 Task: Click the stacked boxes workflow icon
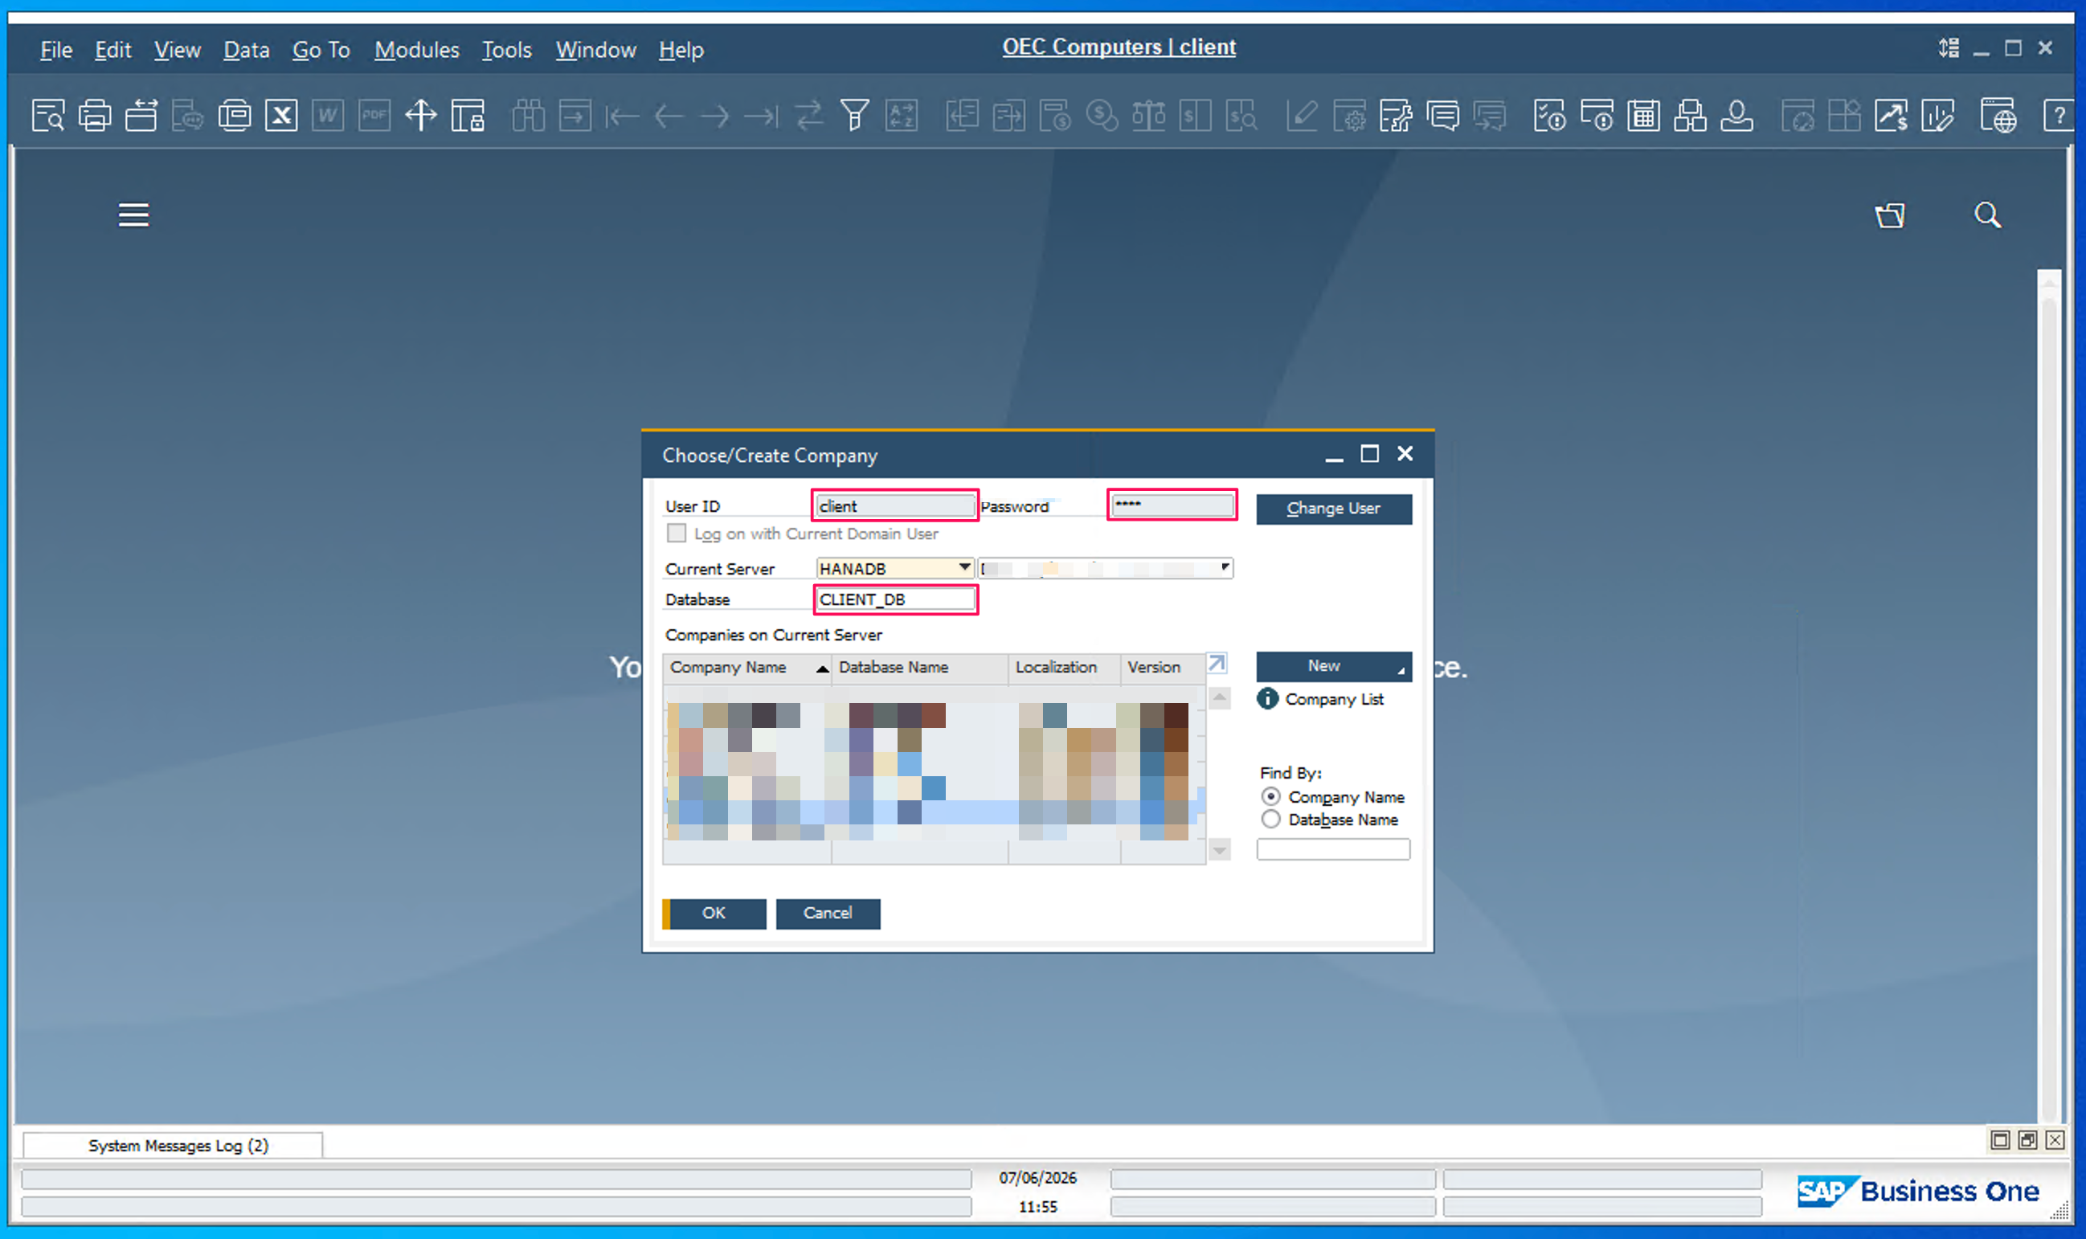click(x=1690, y=115)
